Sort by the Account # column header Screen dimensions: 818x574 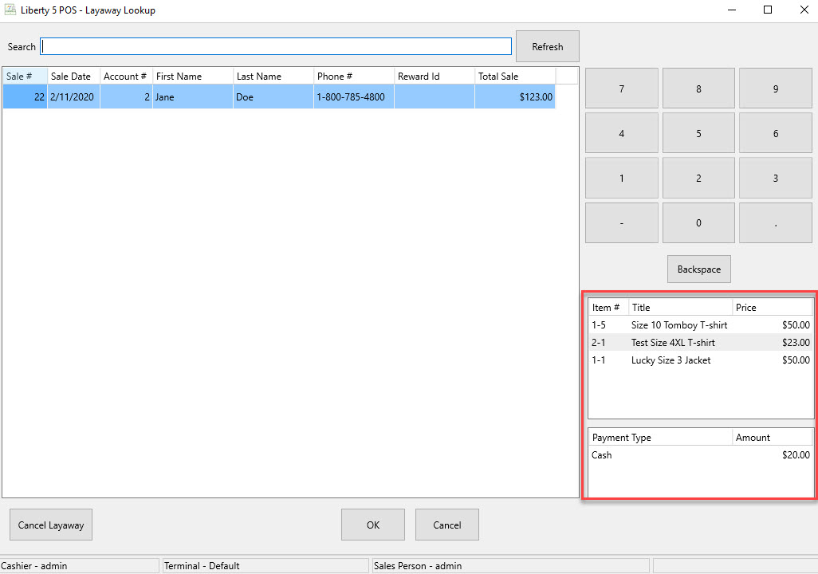pyautogui.click(x=126, y=77)
